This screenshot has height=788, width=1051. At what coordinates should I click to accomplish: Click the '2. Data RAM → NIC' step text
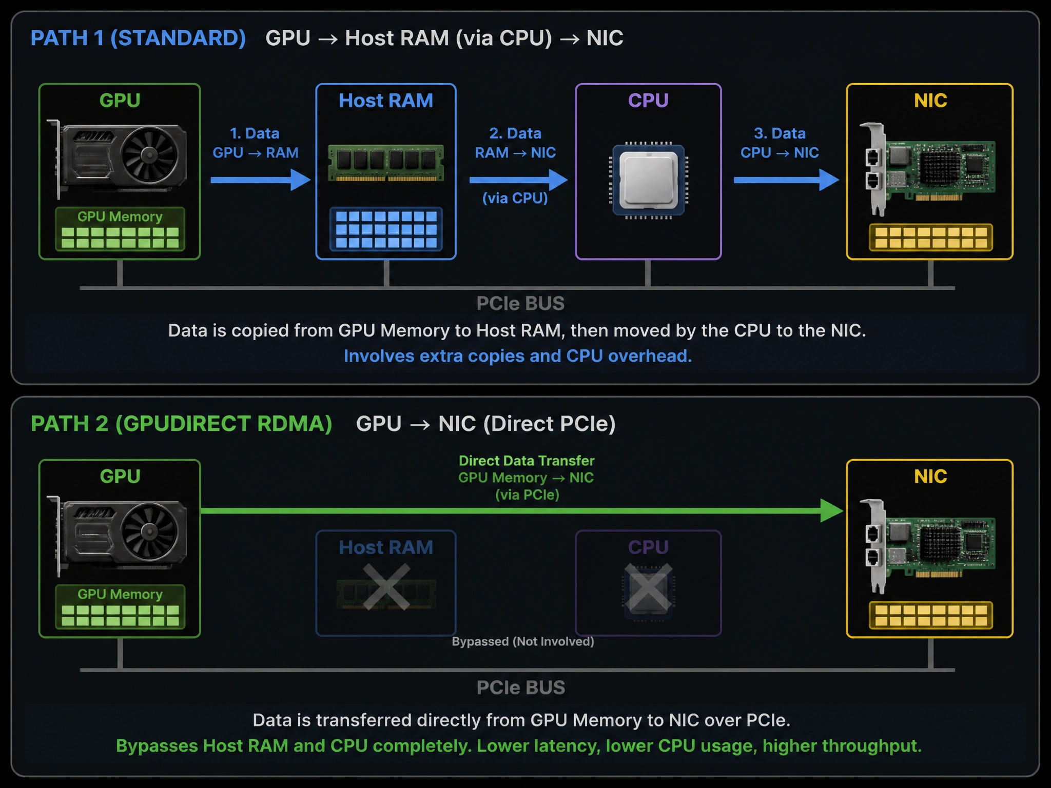[x=515, y=143]
